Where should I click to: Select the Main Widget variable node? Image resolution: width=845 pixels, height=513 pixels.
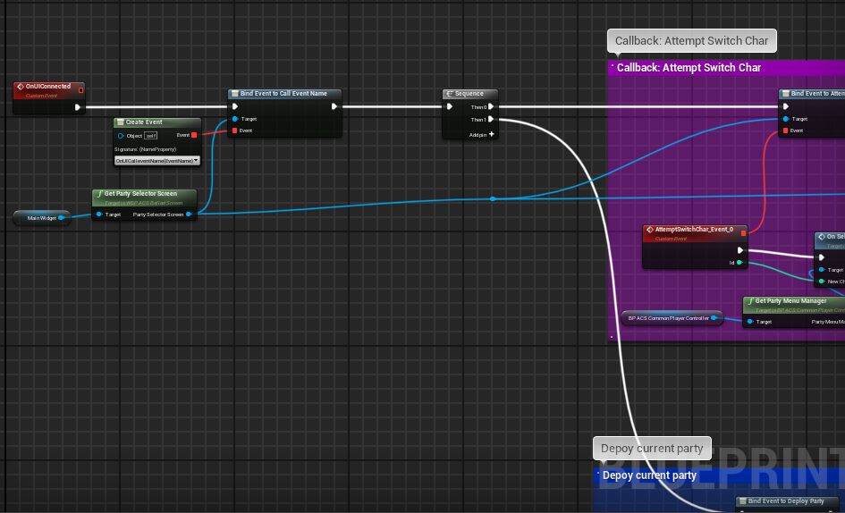point(41,218)
